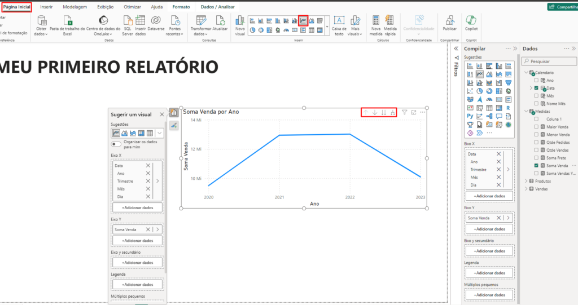The image size is (578, 305).
Task: Expand the Produtos table in Dados
Action: 526,181
